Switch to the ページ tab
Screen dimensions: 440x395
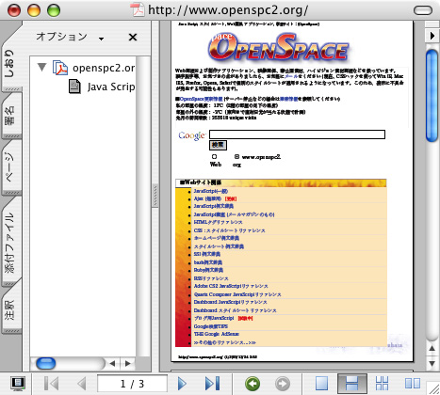10,167
